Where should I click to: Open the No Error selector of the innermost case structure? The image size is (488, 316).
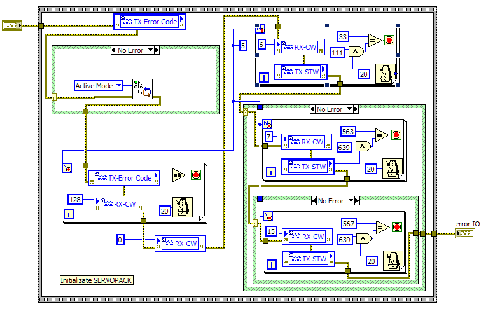pyautogui.click(x=351, y=201)
